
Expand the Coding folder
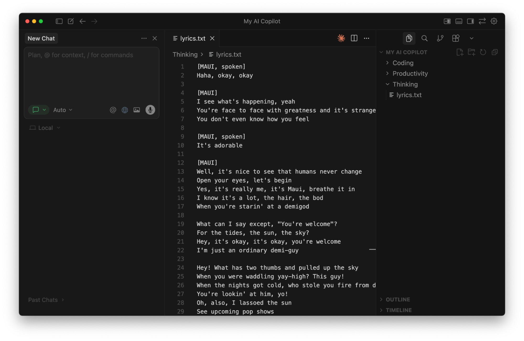pyautogui.click(x=403, y=63)
